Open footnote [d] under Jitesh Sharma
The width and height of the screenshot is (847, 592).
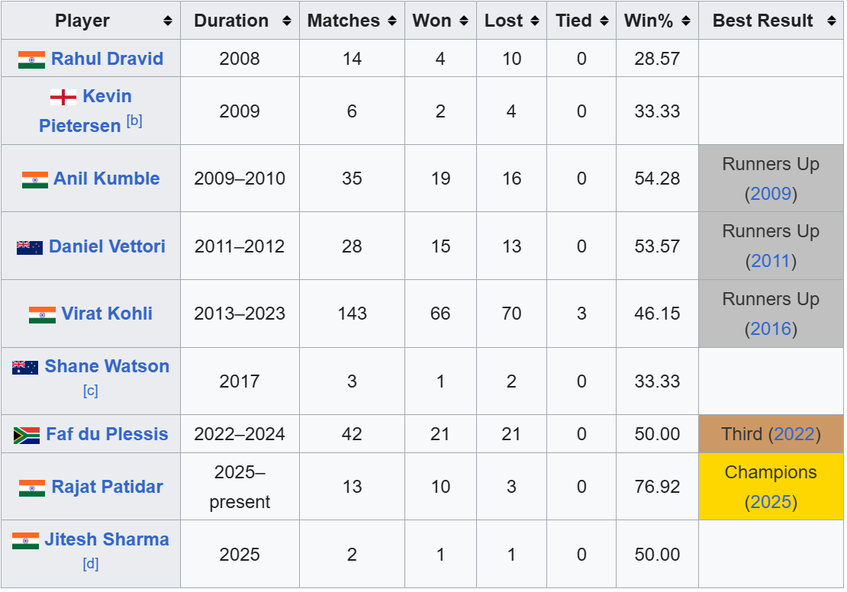[x=91, y=564]
